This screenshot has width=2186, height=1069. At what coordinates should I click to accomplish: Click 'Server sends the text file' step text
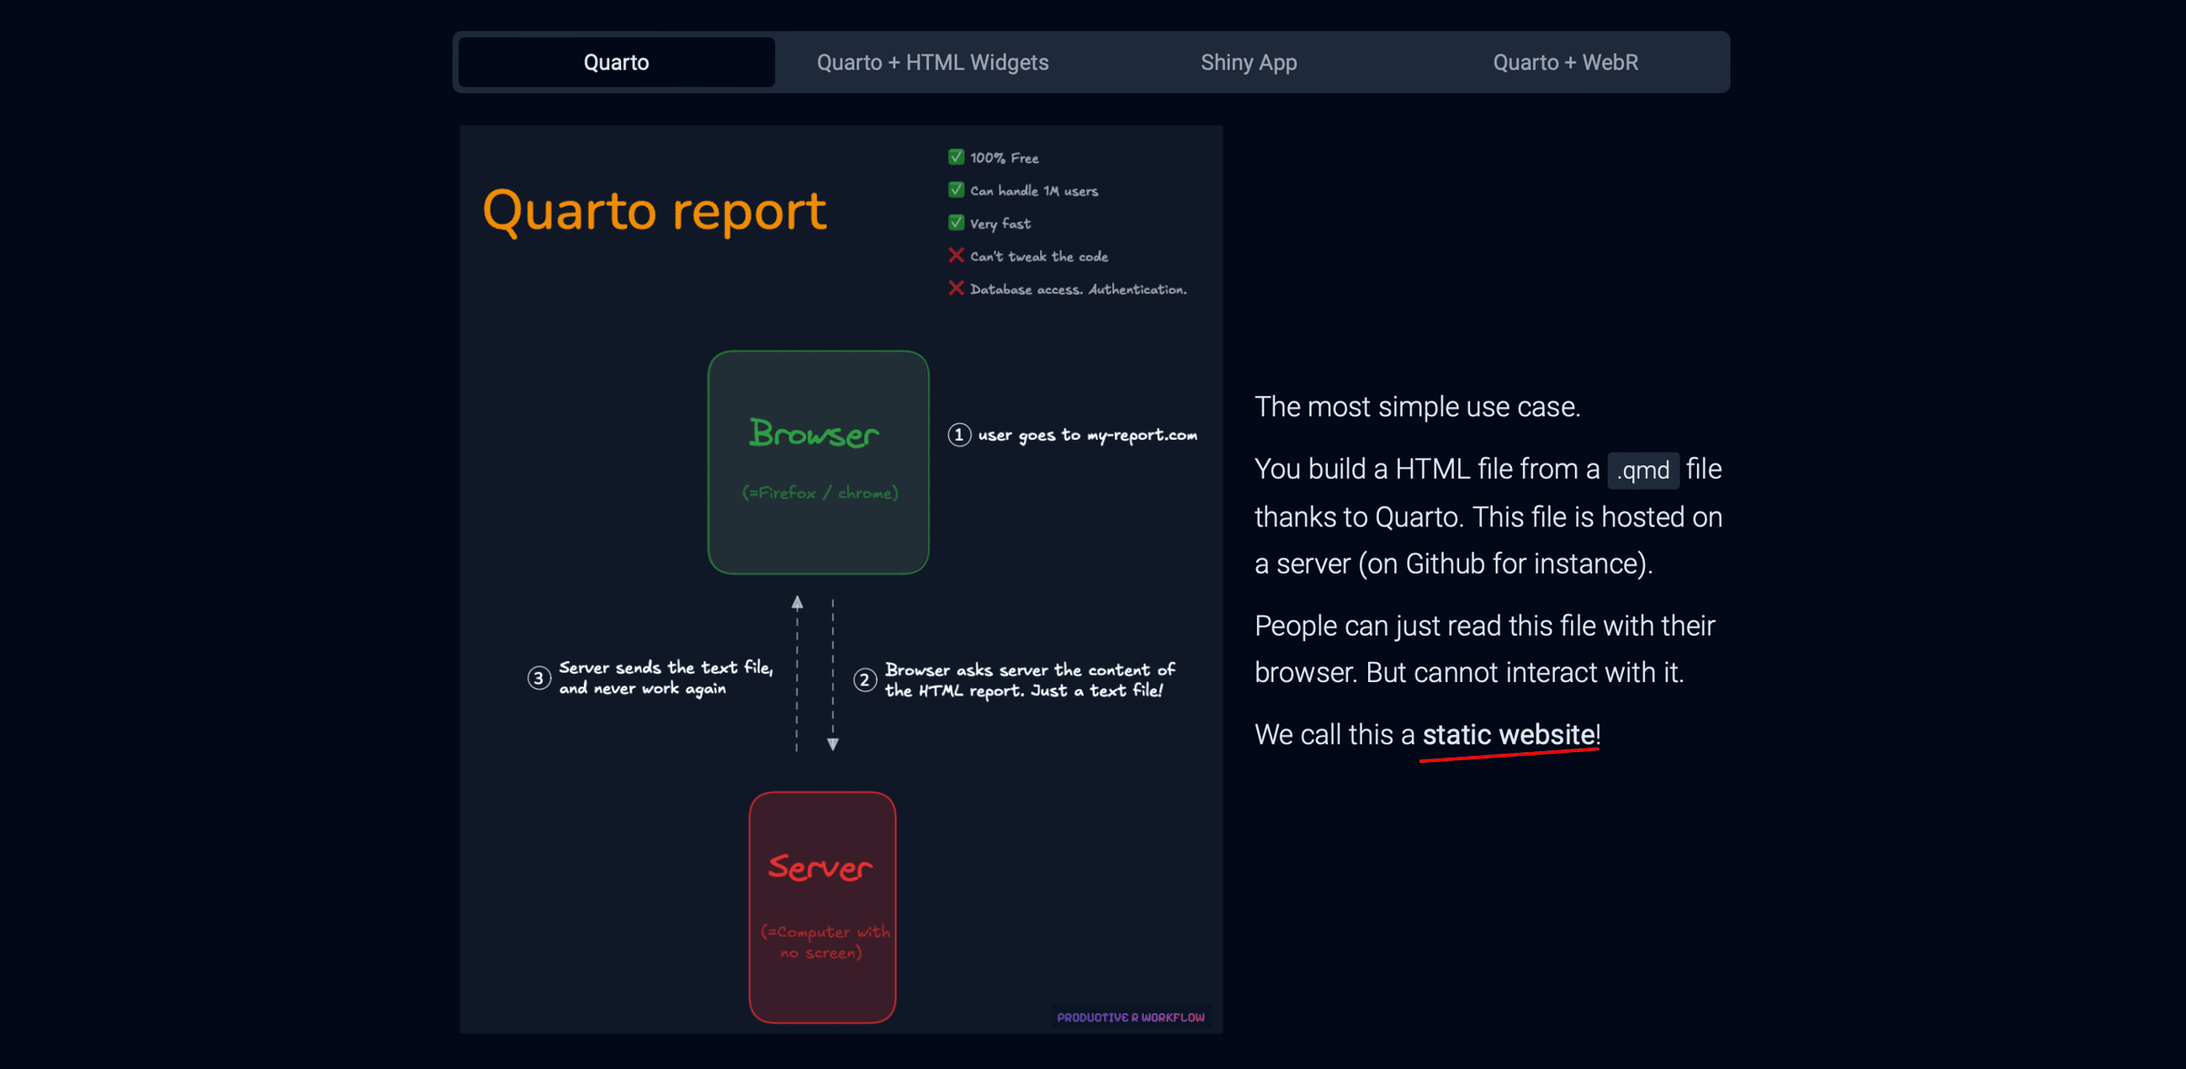click(666, 678)
